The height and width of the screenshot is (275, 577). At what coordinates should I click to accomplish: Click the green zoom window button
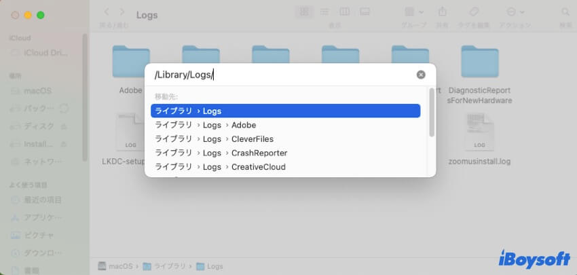point(41,15)
